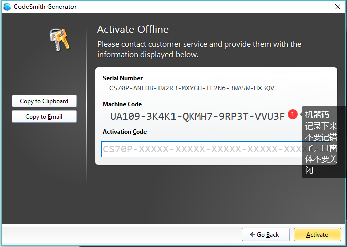347x247 pixels.
Task: Click the Copy to Clipboard button
Action: 44,101
